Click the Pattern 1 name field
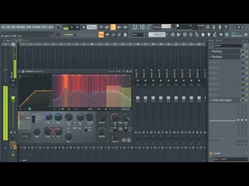The width and height of the screenshot is (249, 186). [157, 35]
